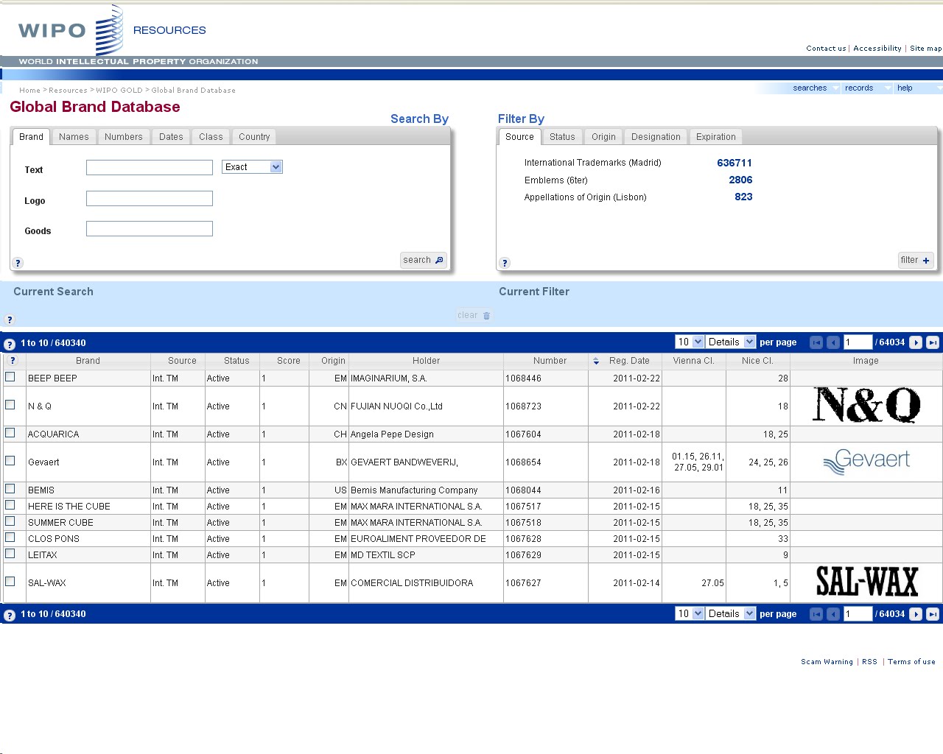Click the next page arrow in results toolbar
This screenshot has width=943, height=754.
914,342
